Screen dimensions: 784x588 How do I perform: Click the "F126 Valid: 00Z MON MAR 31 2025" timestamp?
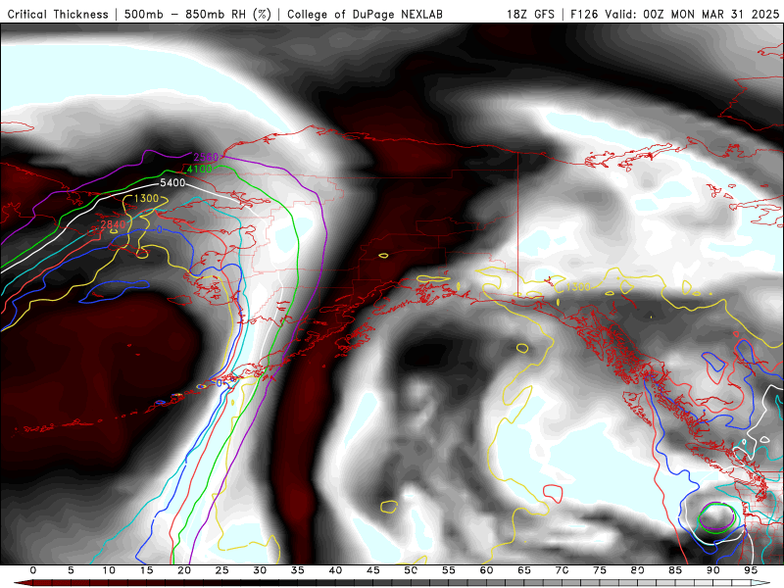coord(674,14)
